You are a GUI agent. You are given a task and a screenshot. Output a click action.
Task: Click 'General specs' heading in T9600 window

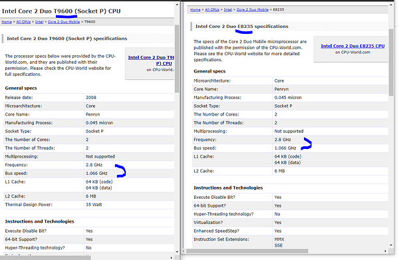21,88
